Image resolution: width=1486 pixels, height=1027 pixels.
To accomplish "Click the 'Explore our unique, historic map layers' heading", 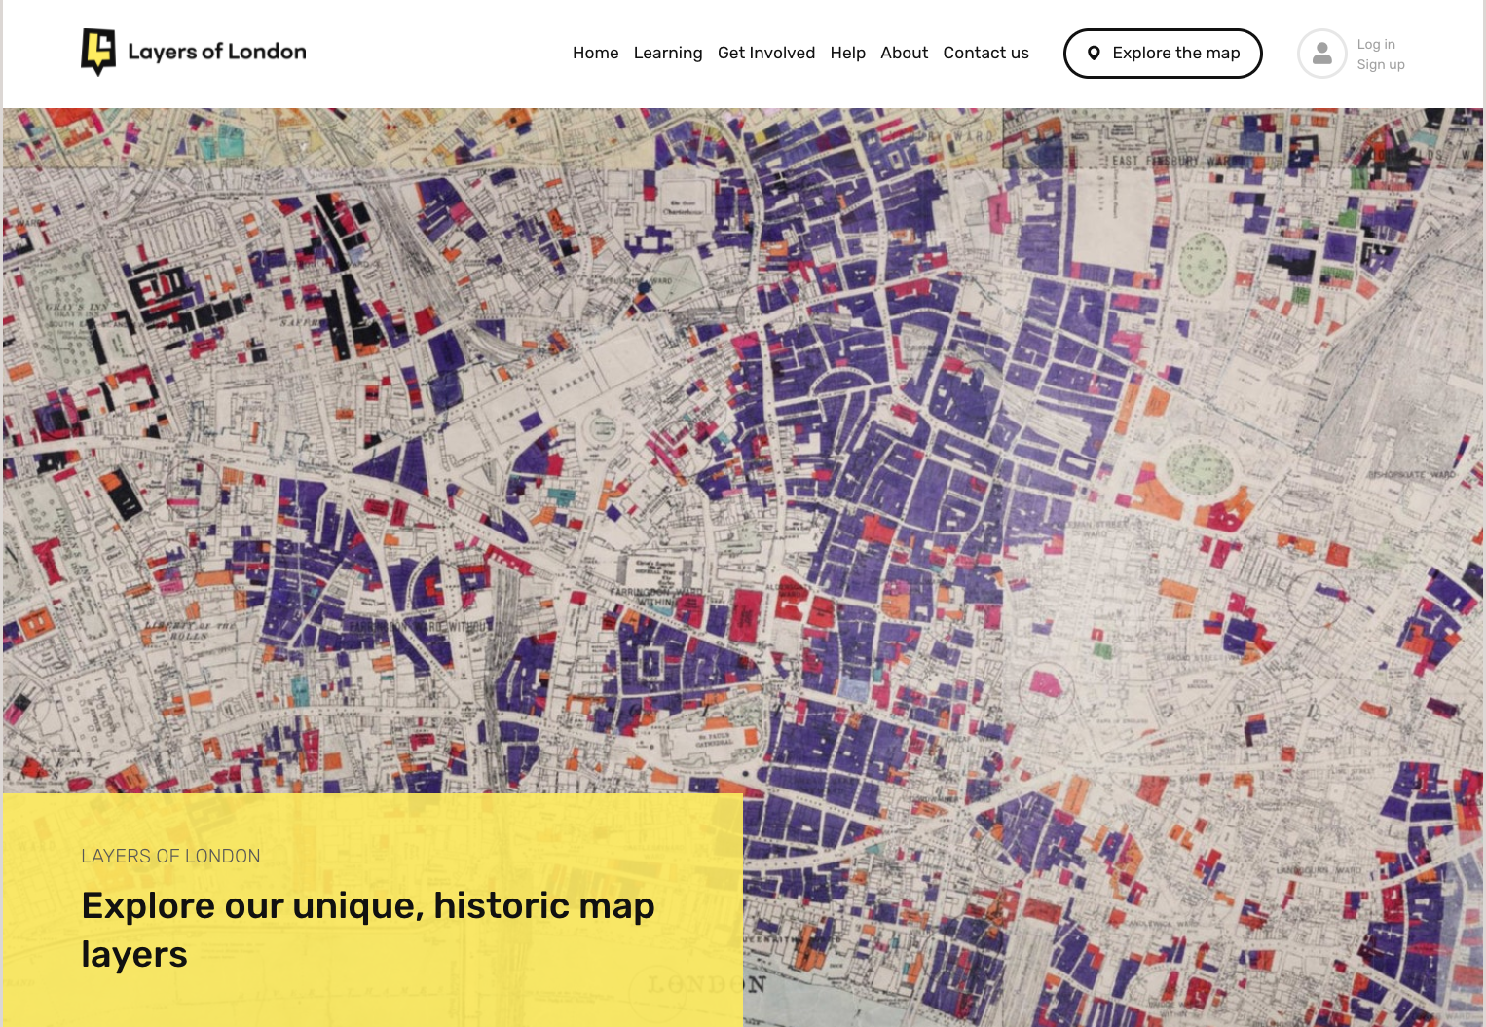I will (x=368, y=930).
